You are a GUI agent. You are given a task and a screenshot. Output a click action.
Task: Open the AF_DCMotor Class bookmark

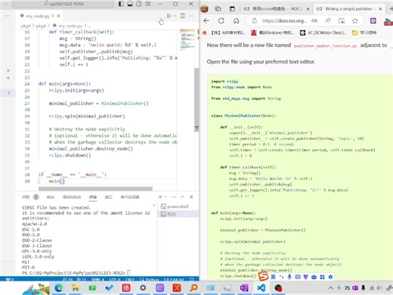click(x=323, y=33)
